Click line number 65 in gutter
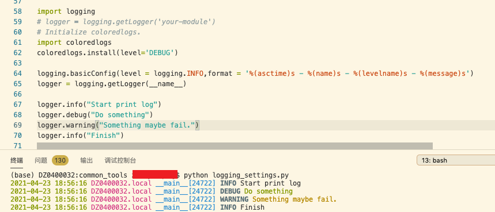This screenshot has width=495, height=212. [x=18, y=84]
